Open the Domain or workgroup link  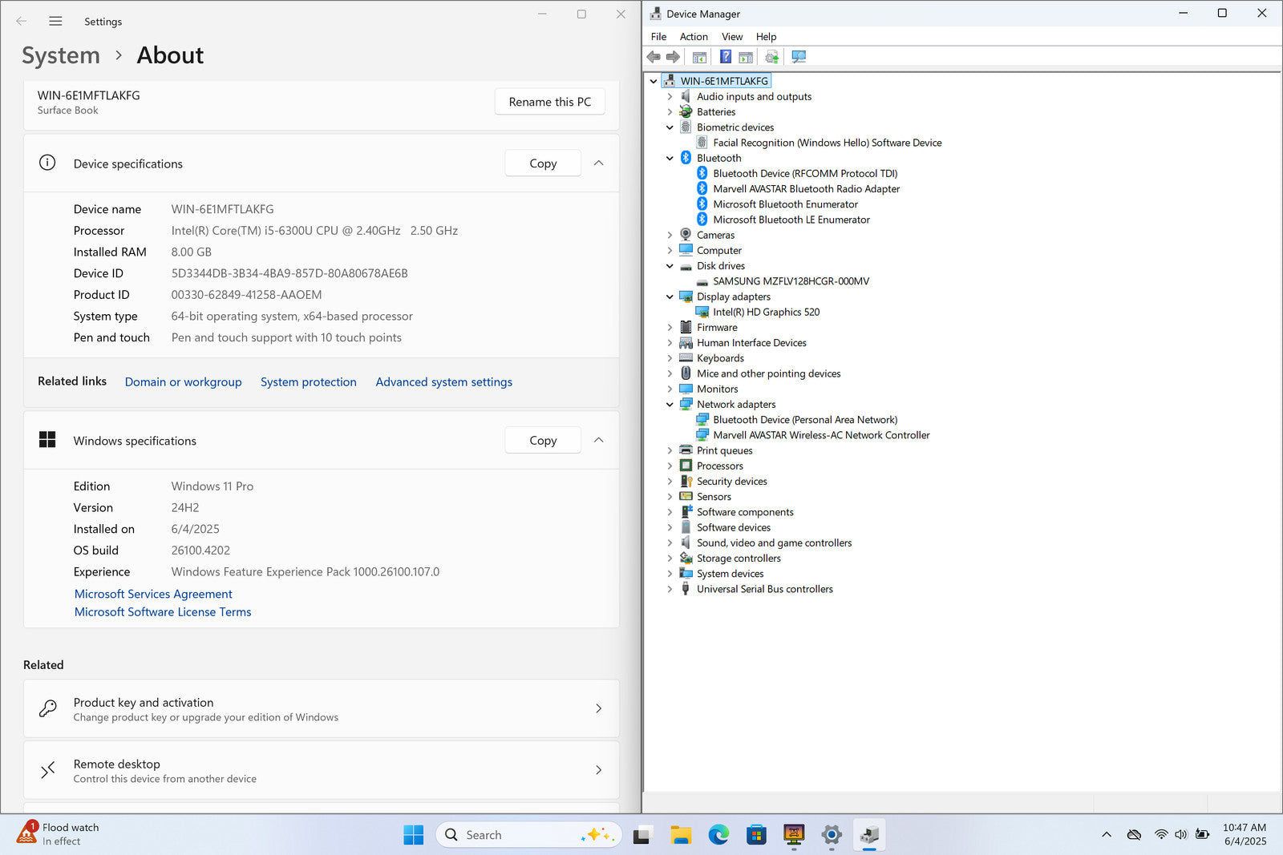[x=183, y=382]
